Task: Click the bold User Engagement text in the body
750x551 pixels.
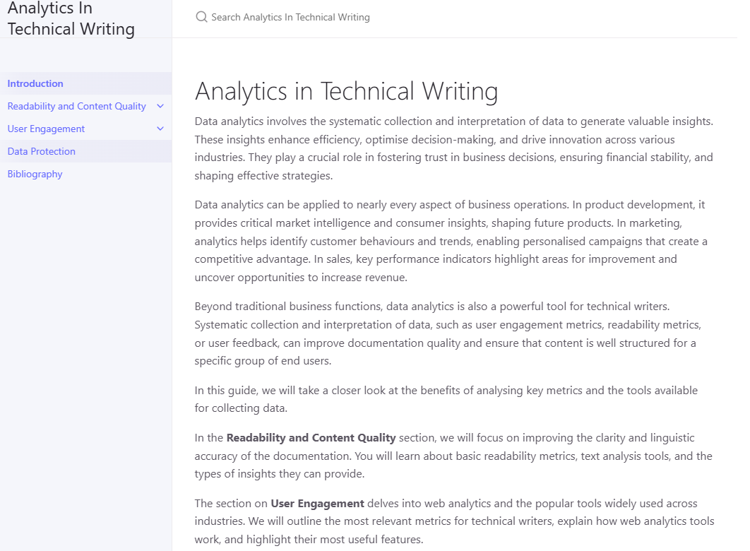Action: point(317,503)
